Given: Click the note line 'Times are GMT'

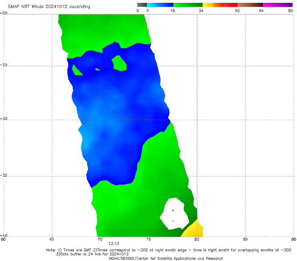Looking at the screenshot, I should (x=77, y=250).
